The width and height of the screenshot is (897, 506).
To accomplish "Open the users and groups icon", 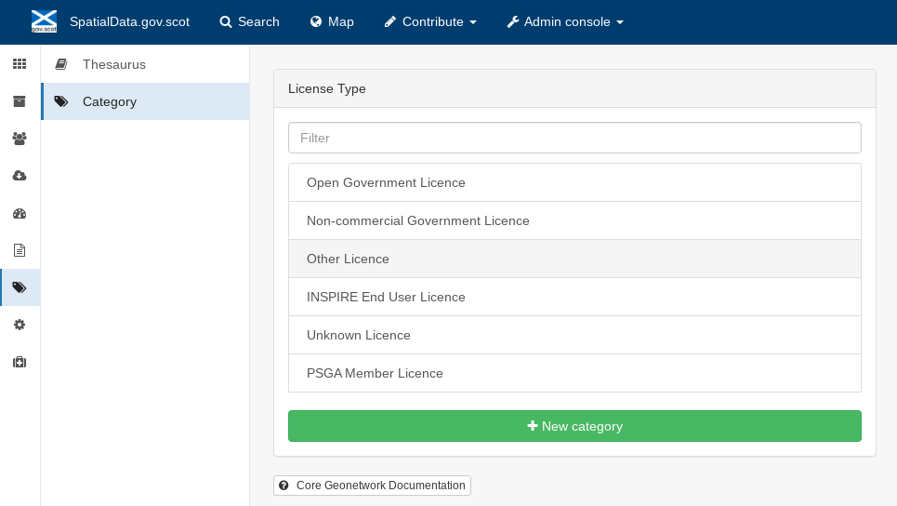I will (x=20, y=139).
